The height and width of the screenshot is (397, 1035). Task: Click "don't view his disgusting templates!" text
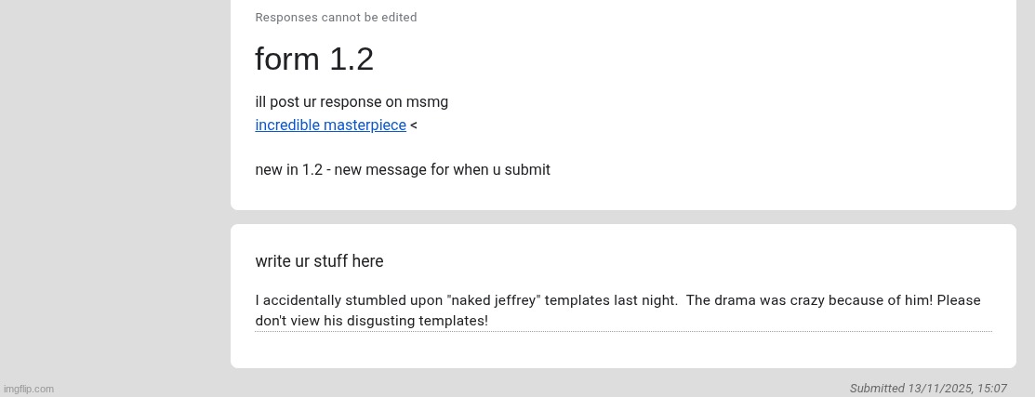372,321
